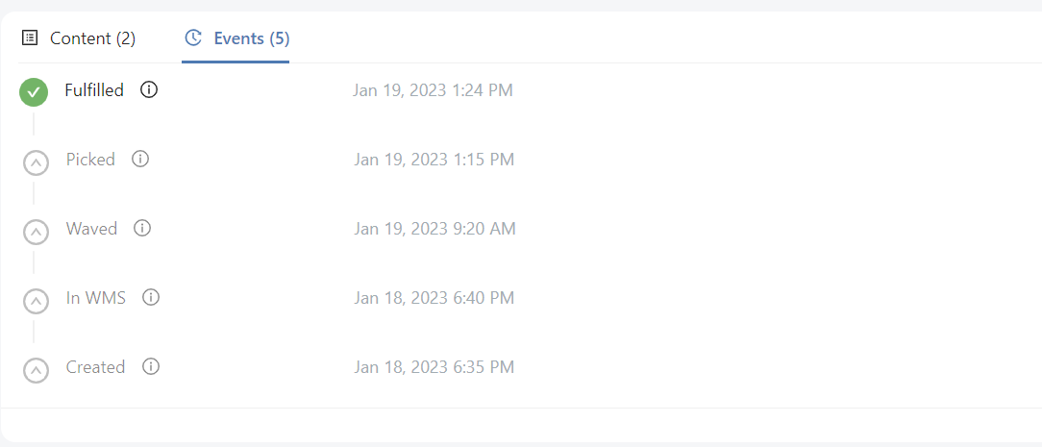Select the Waved event label
This screenshot has width=1042, height=447.
click(91, 229)
